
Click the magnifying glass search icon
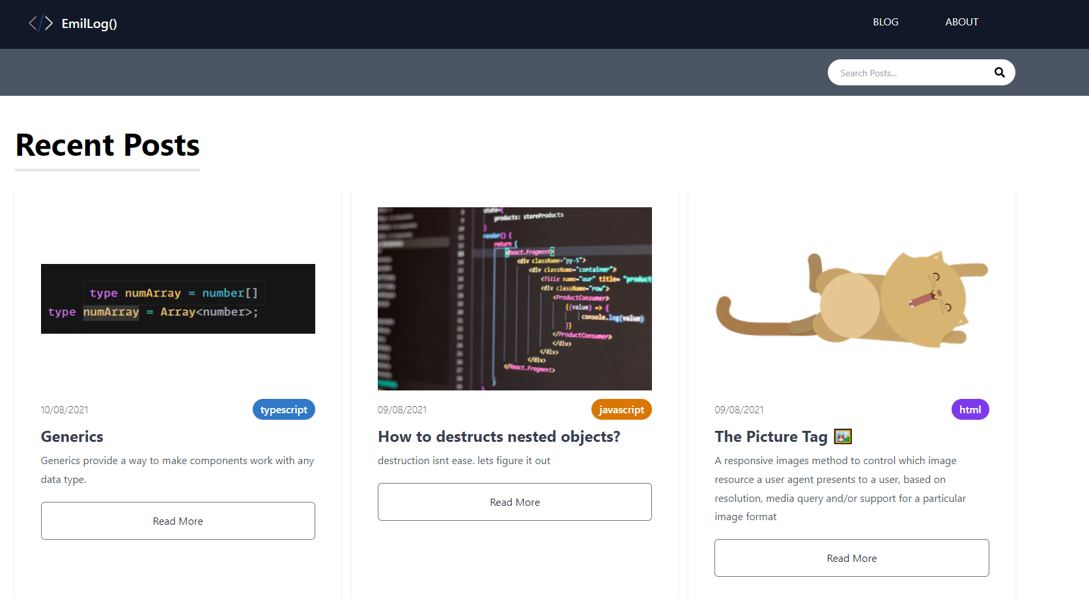[999, 72]
